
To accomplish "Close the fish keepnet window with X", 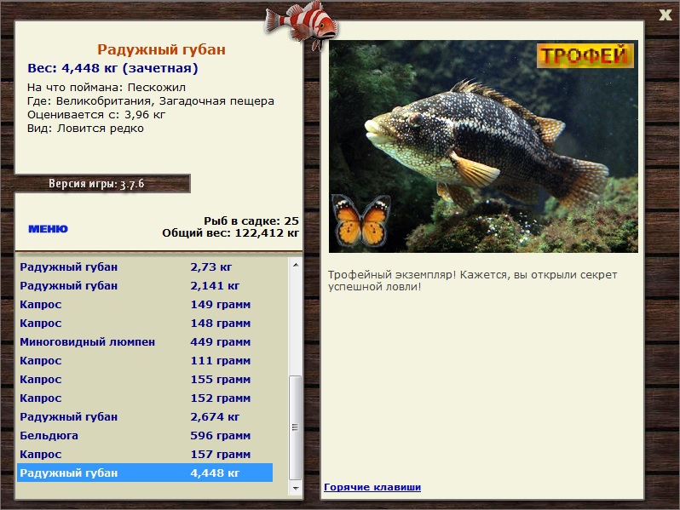I will pos(665,15).
